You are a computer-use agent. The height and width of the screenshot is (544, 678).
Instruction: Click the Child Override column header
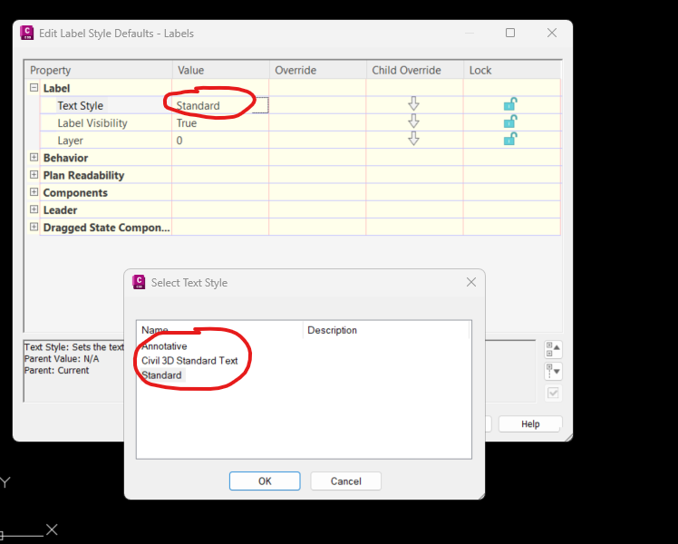pos(414,70)
